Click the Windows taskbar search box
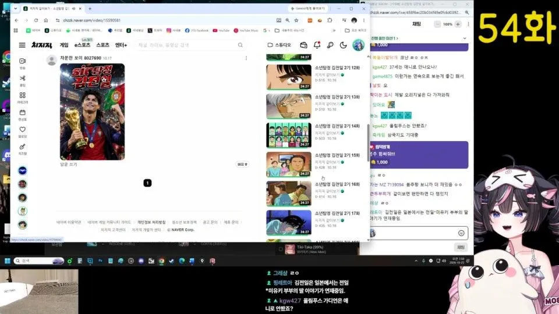The image size is (559, 314). 38,261
